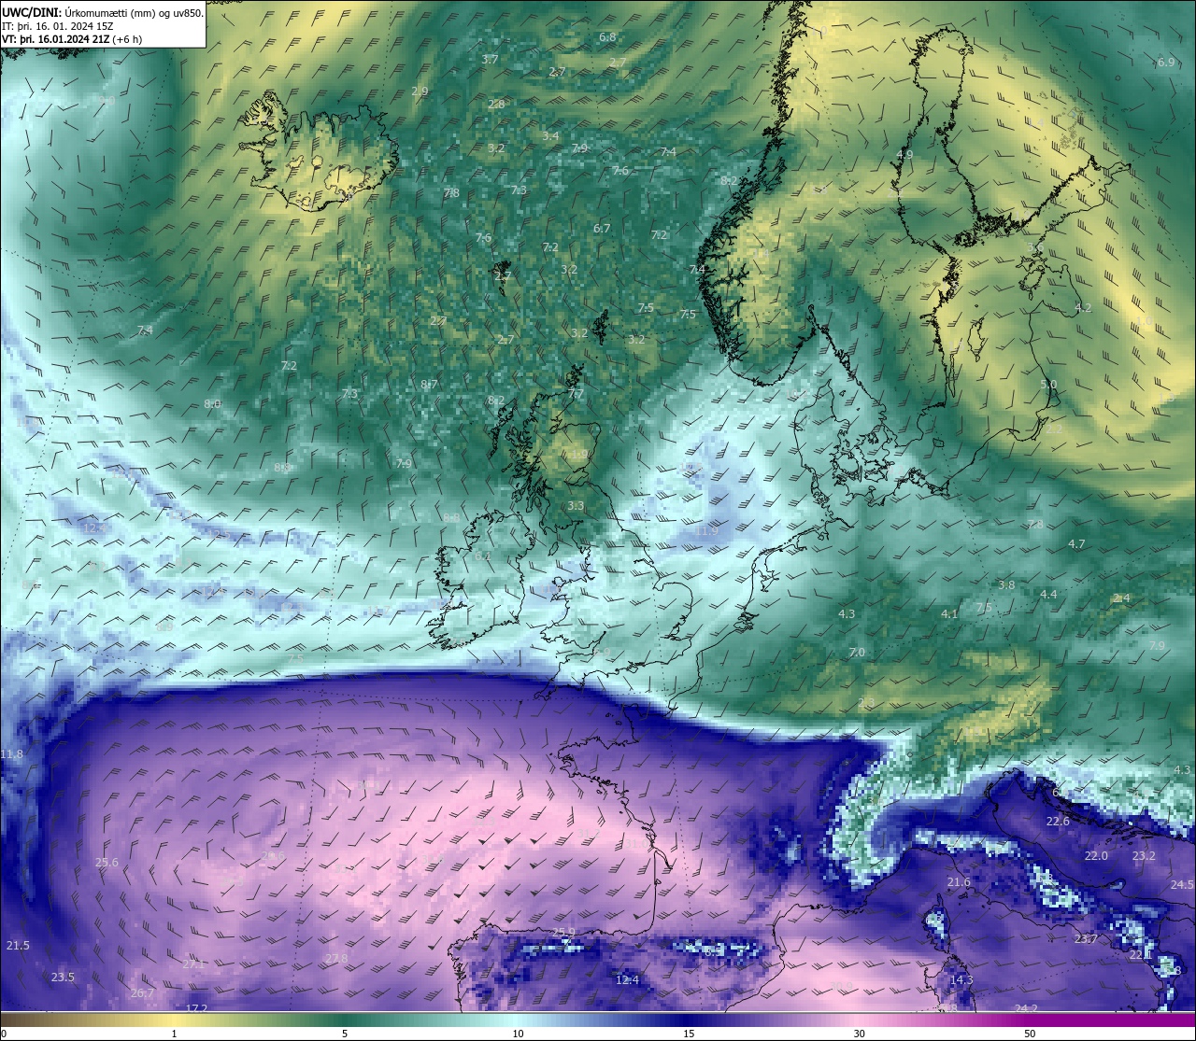Select the 6.2 value over Ireland

(x=483, y=556)
